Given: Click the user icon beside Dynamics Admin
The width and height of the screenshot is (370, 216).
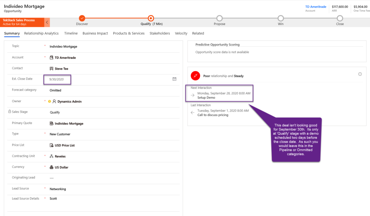Looking at the screenshot, I should [x=54, y=101].
